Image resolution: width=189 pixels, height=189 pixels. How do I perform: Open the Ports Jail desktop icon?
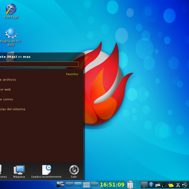11,11
